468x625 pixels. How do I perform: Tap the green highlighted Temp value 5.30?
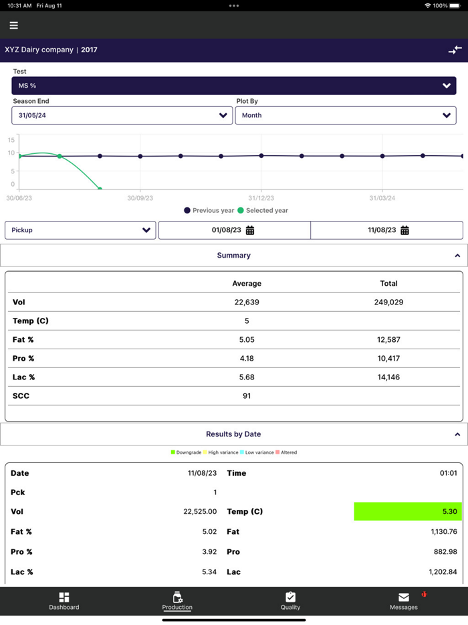point(408,511)
